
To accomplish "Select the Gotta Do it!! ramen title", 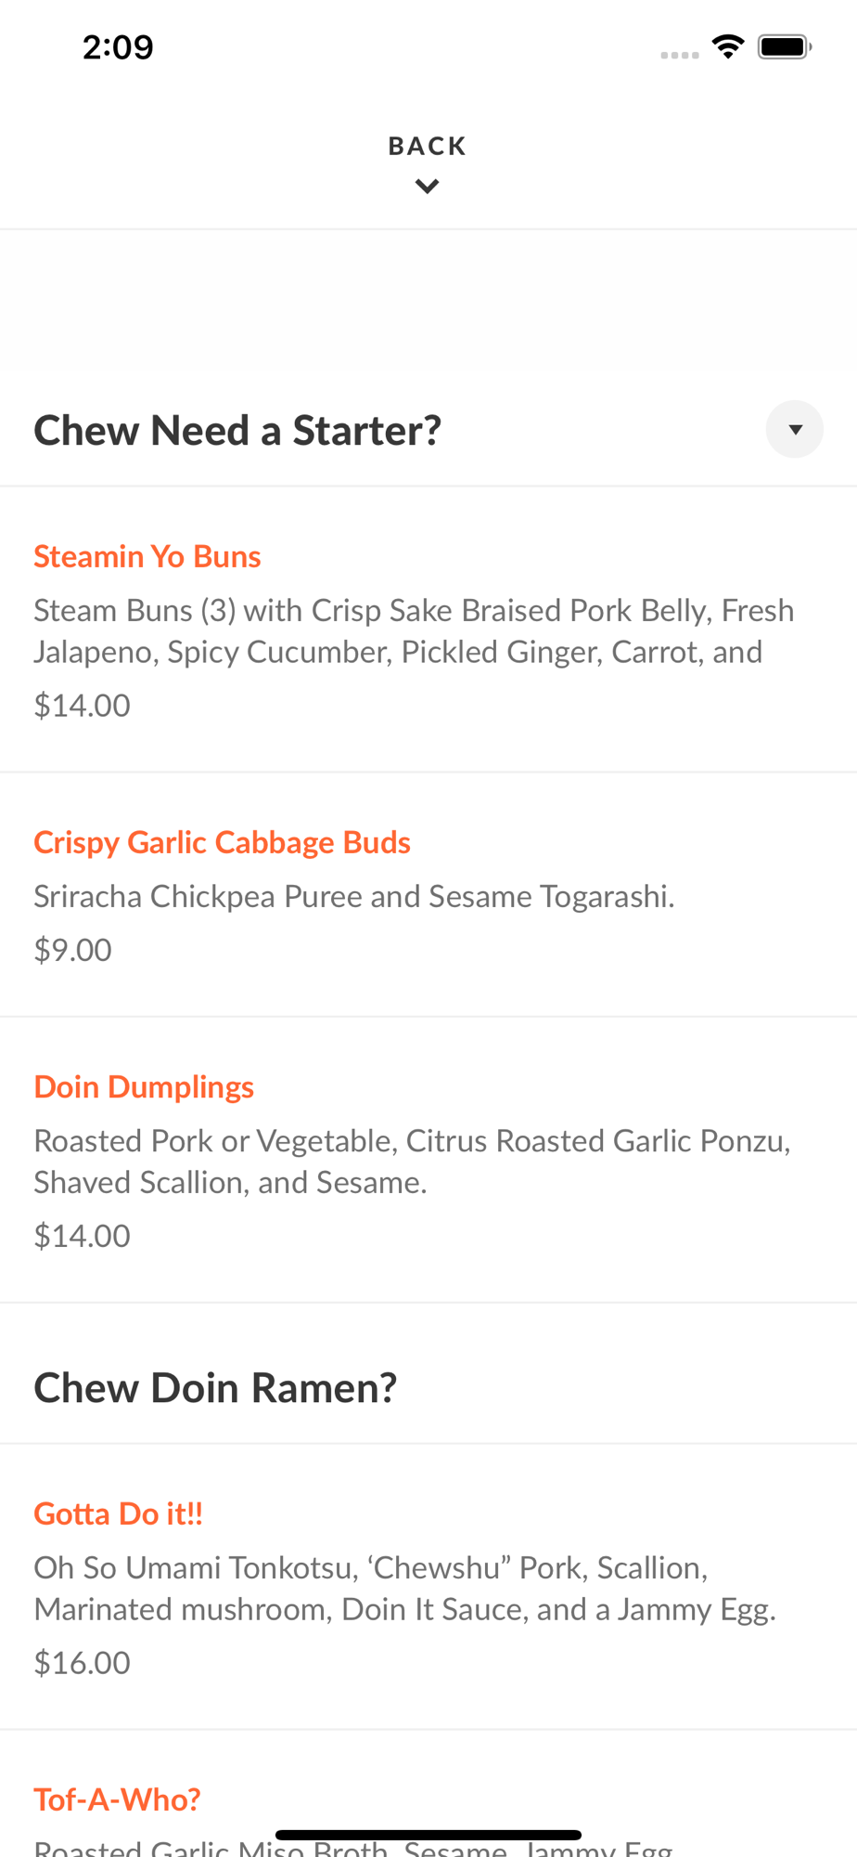I will 119,1513.
